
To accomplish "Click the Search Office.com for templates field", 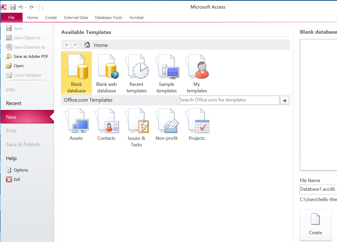I will [229, 100].
